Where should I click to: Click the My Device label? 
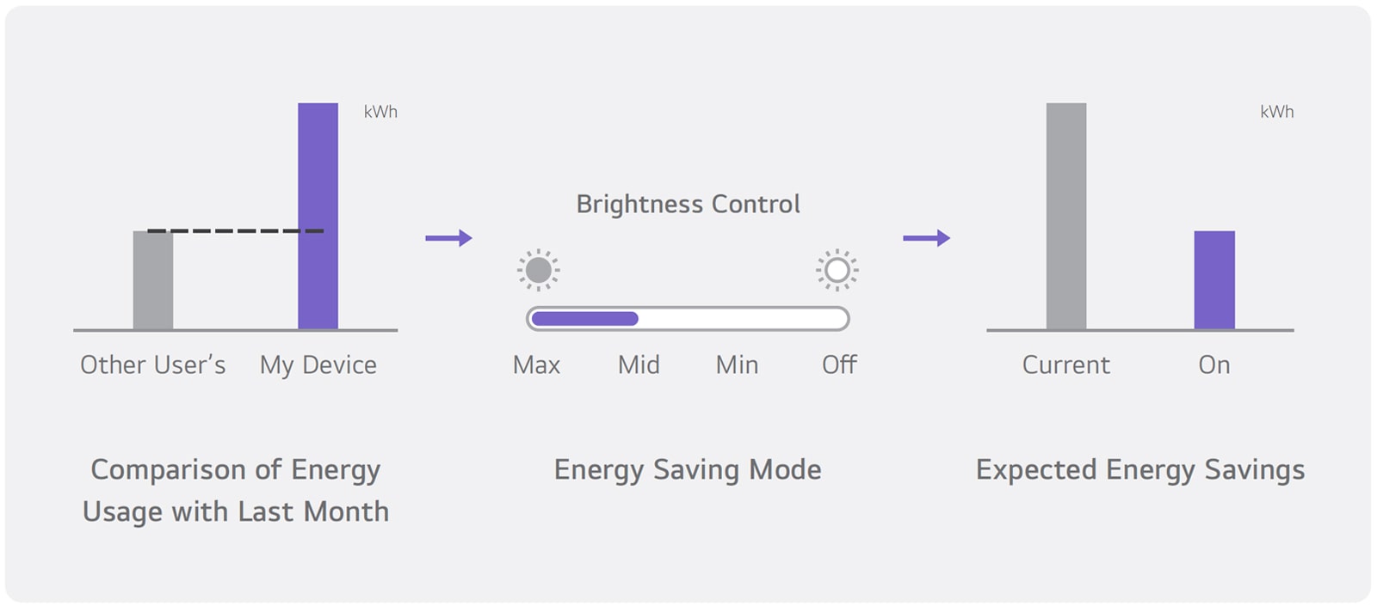tap(318, 365)
